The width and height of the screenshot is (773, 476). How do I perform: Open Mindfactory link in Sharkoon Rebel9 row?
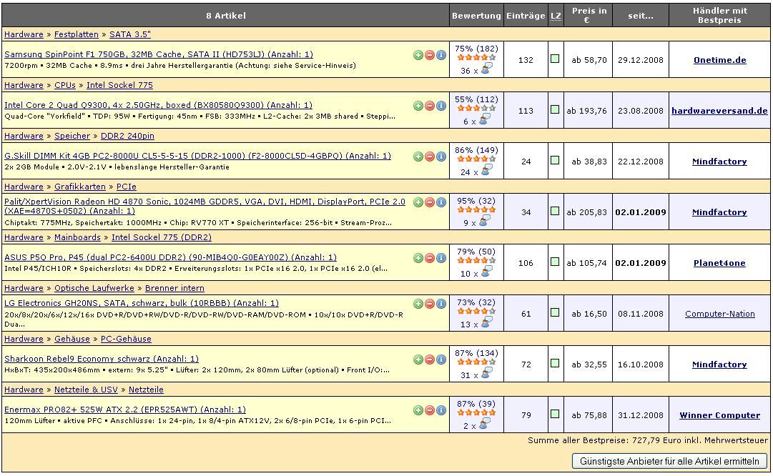(719, 365)
